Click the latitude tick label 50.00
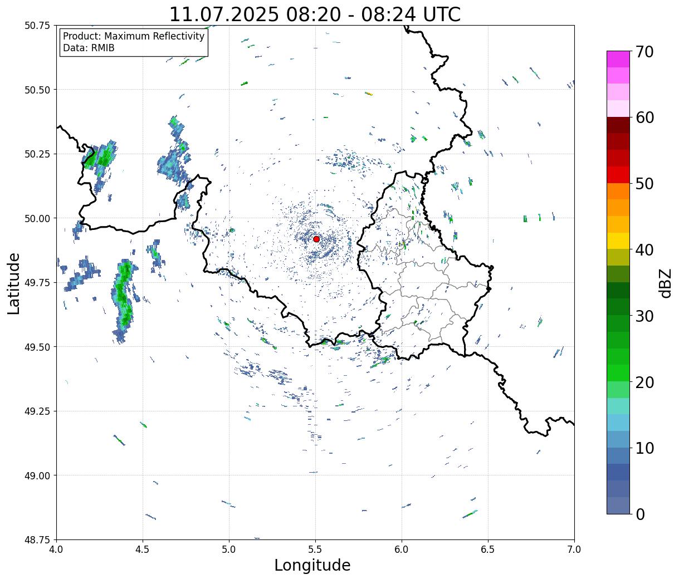Screen dimensions: 679x579 point(37,218)
